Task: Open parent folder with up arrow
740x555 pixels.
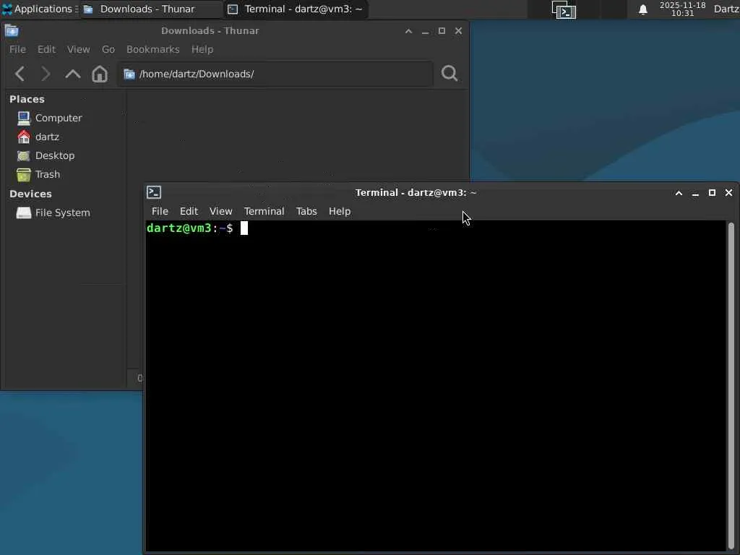Action: 73,74
